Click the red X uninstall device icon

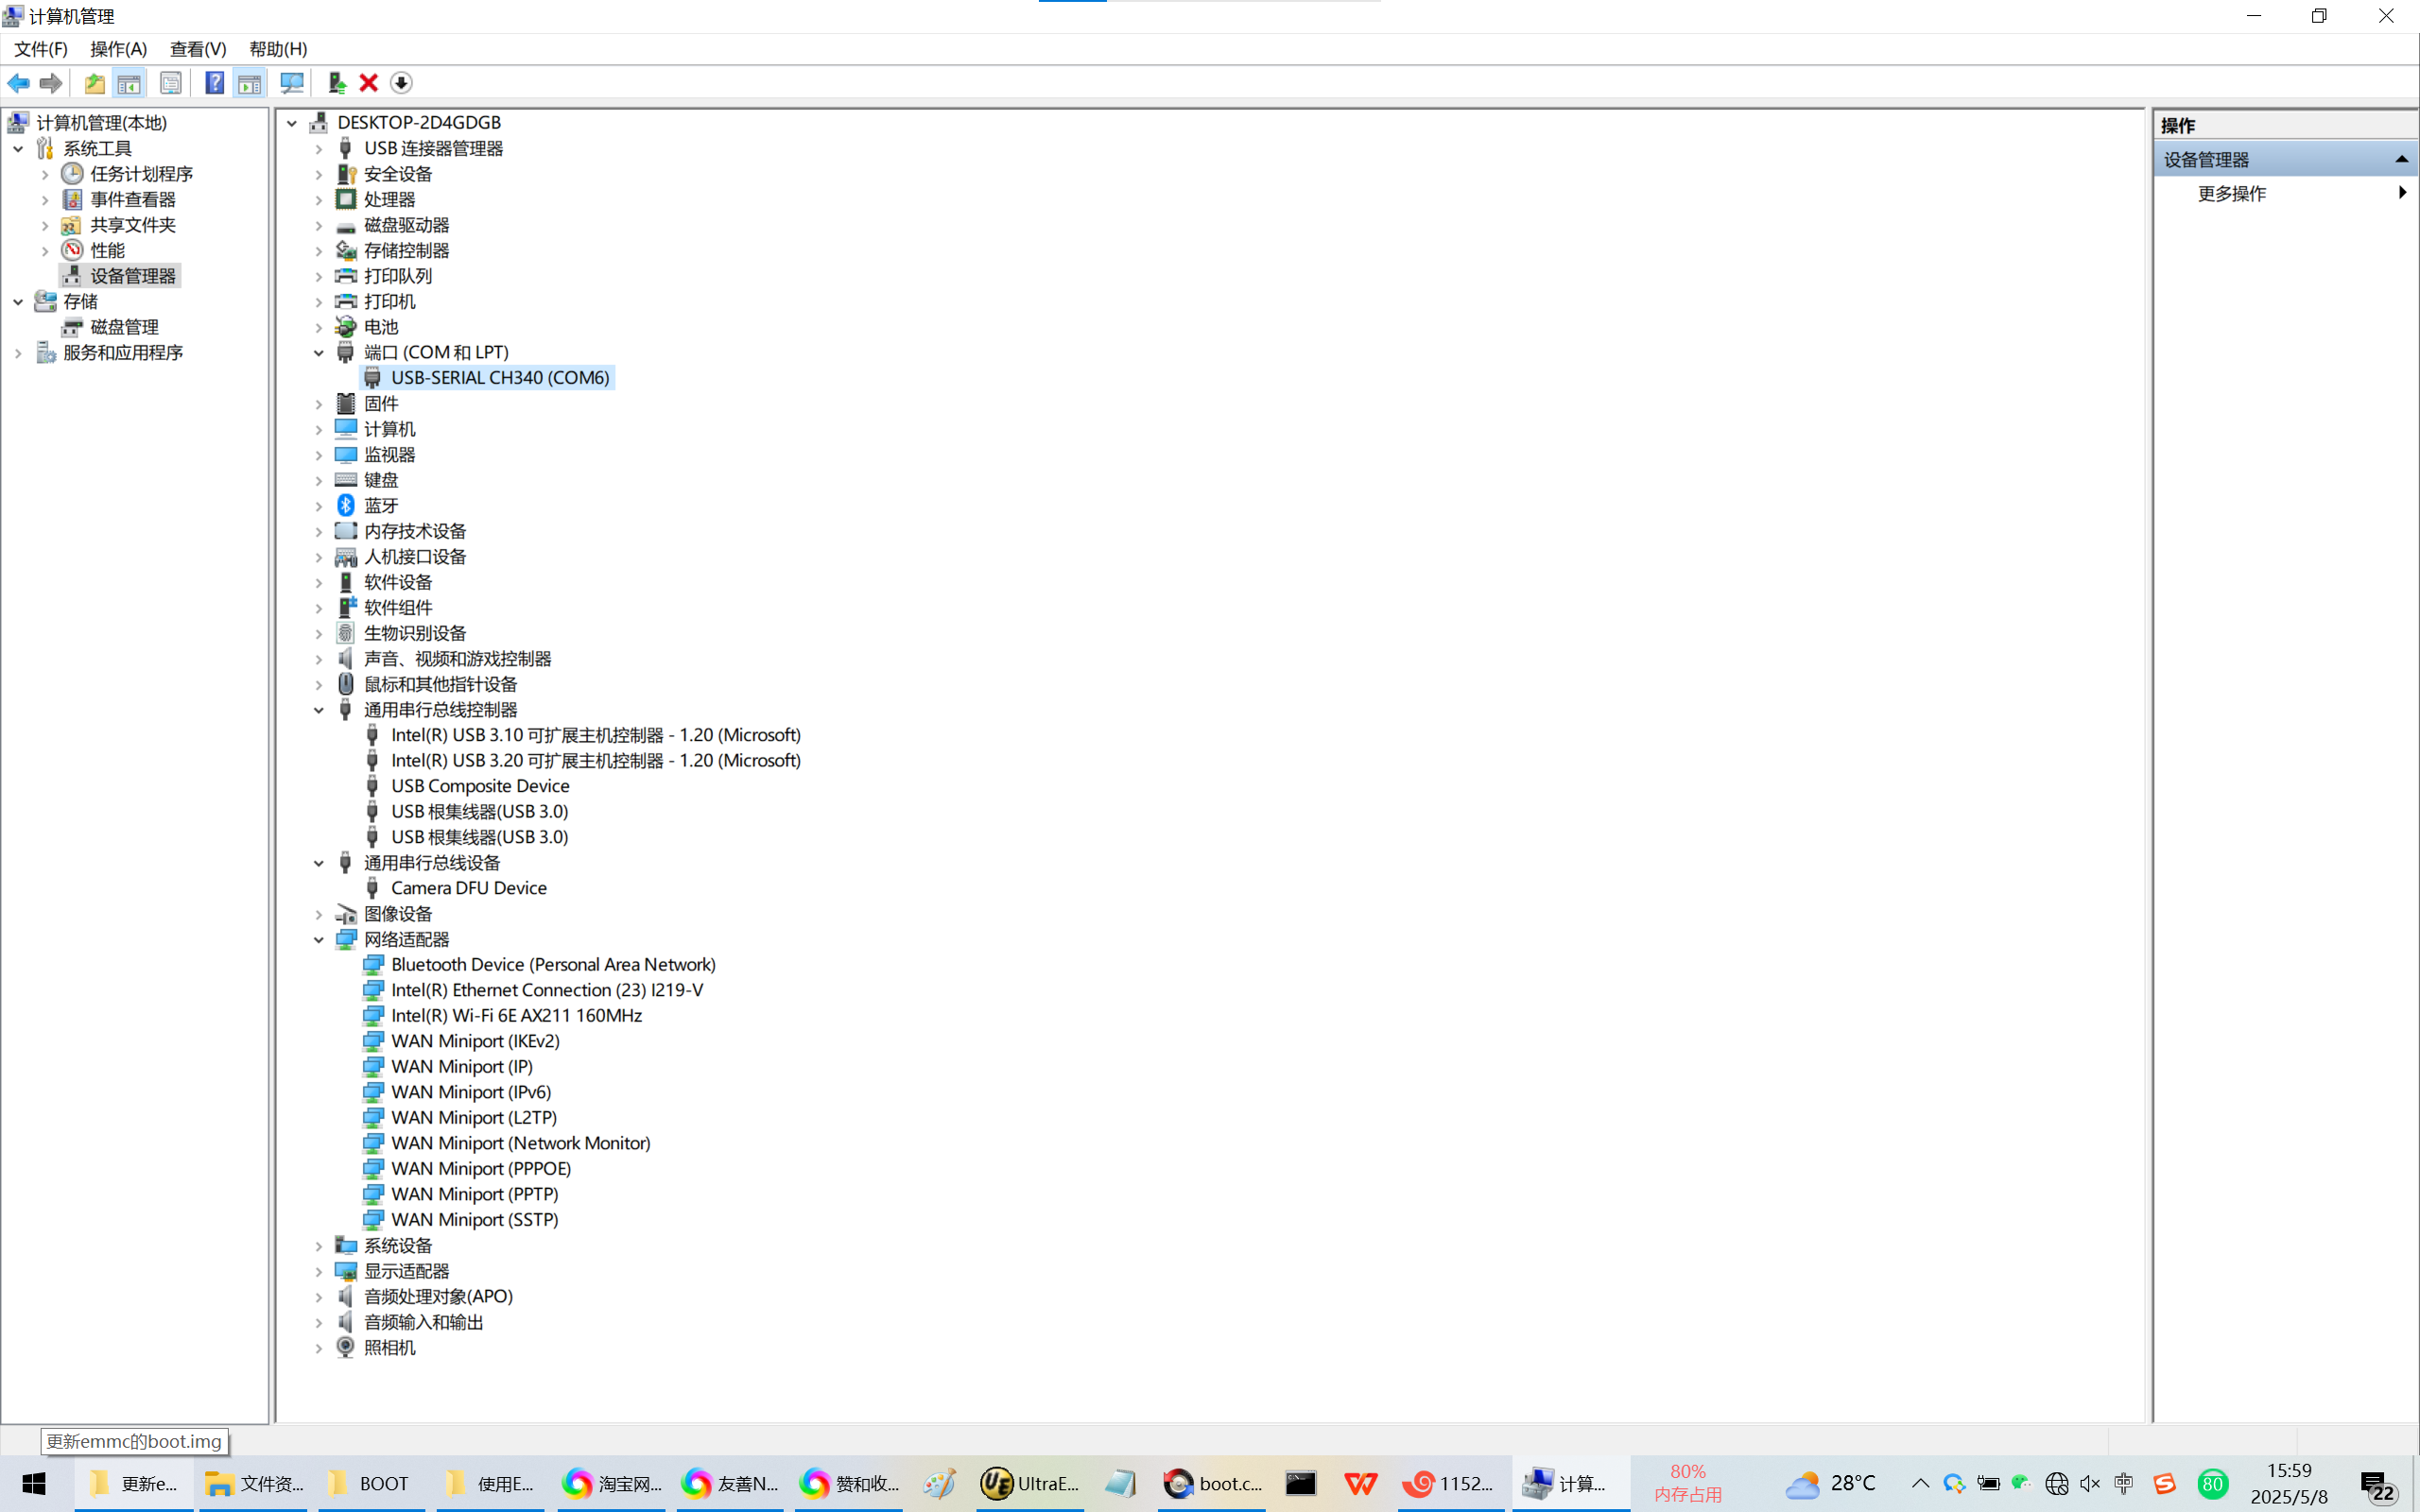pyautogui.click(x=368, y=83)
